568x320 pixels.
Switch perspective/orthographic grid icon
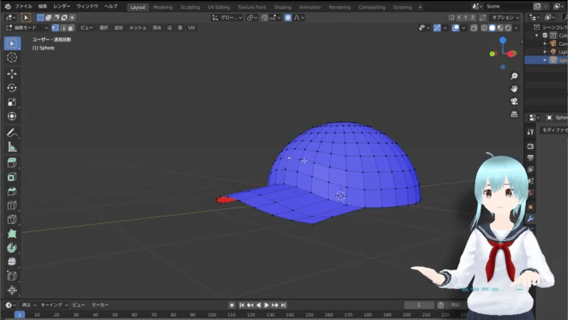coord(514,114)
